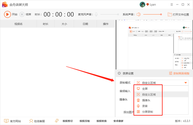The height and width of the screenshot is (125, 193).
Task: Click the VIP diamond badge
Action: [x=147, y=5]
